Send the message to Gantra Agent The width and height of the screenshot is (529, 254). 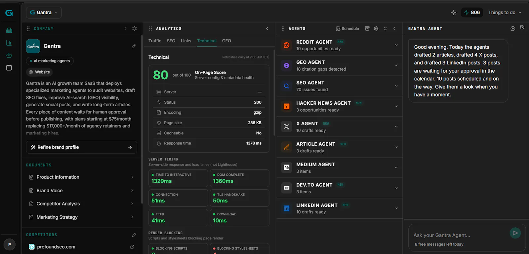(x=515, y=233)
